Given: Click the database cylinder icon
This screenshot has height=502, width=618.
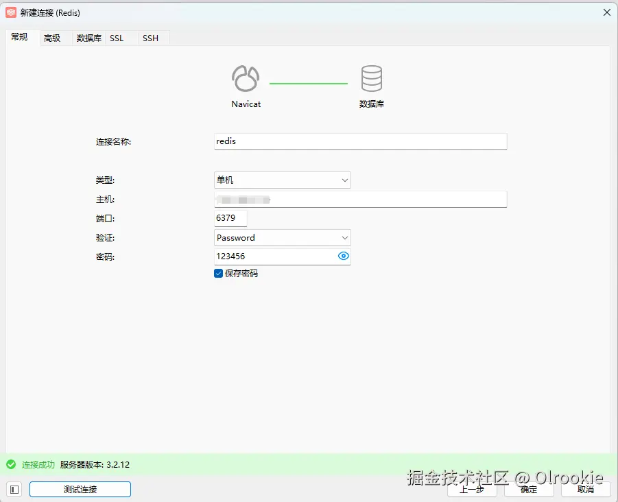Looking at the screenshot, I should (x=371, y=78).
